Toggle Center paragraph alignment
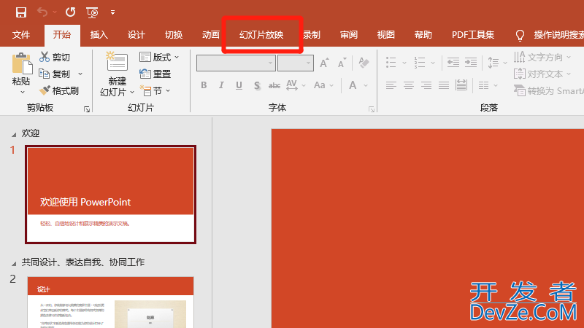This screenshot has height=328, width=584. [x=409, y=85]
